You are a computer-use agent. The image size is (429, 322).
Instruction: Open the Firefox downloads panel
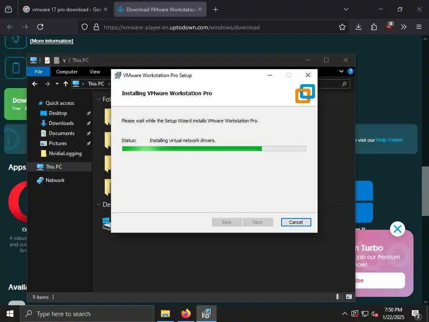359,27
